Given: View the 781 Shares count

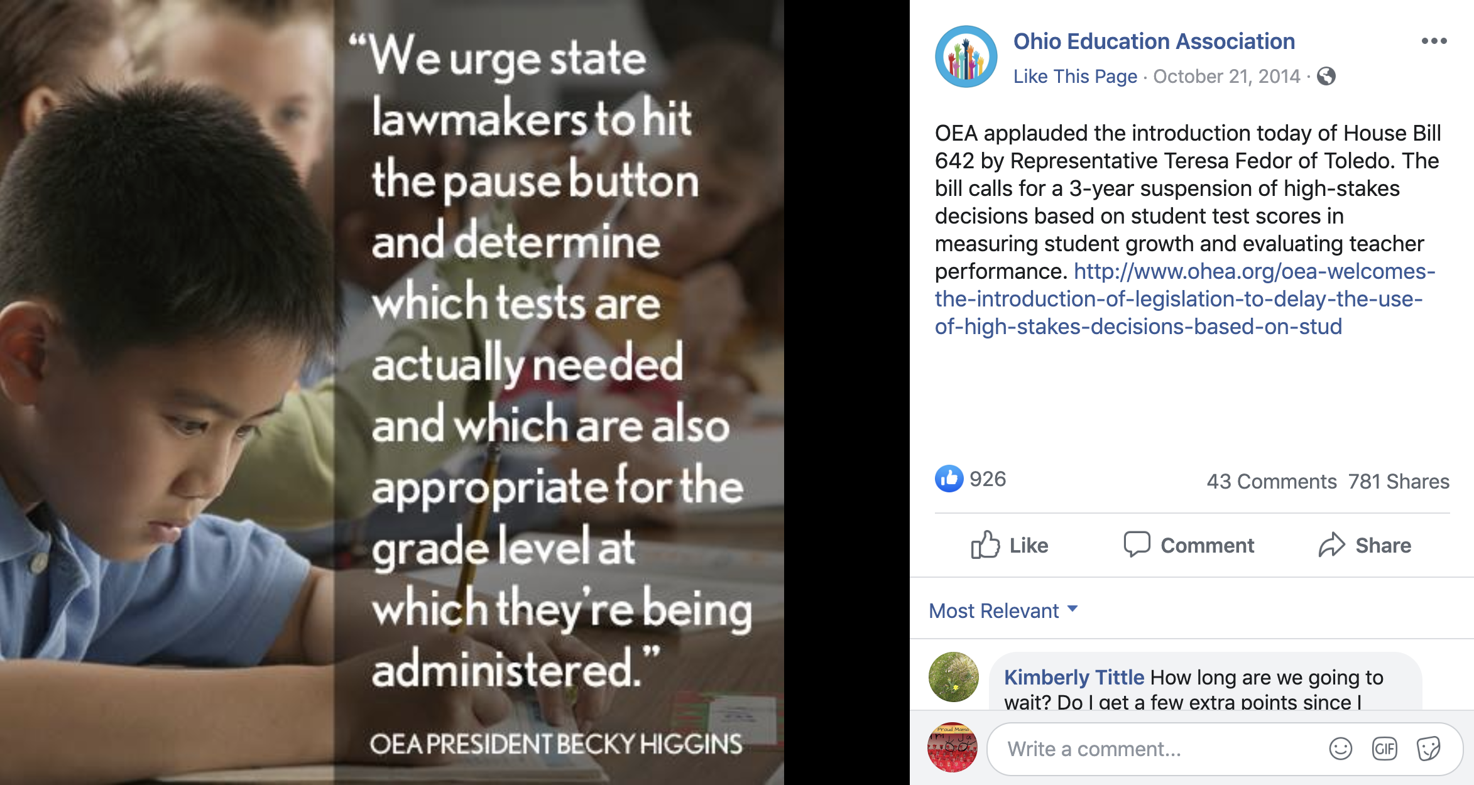Looking at the screenshot, I should (x=1399, y=482).
